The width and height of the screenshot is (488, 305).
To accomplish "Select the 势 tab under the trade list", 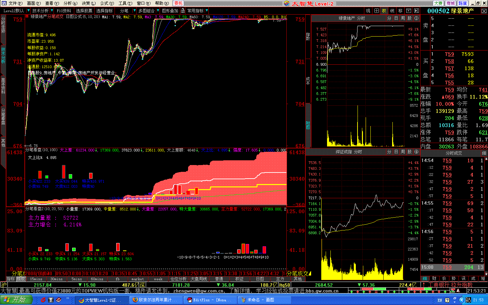I will click(x=453, y=279).
